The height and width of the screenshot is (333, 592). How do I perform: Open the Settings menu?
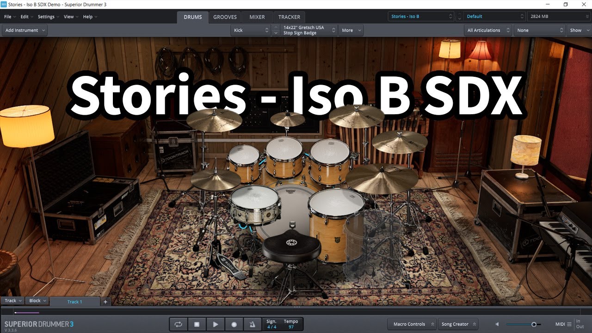[x=49, y=17]
